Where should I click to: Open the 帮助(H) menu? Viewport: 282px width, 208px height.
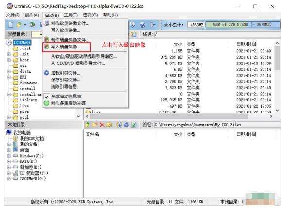110,15
